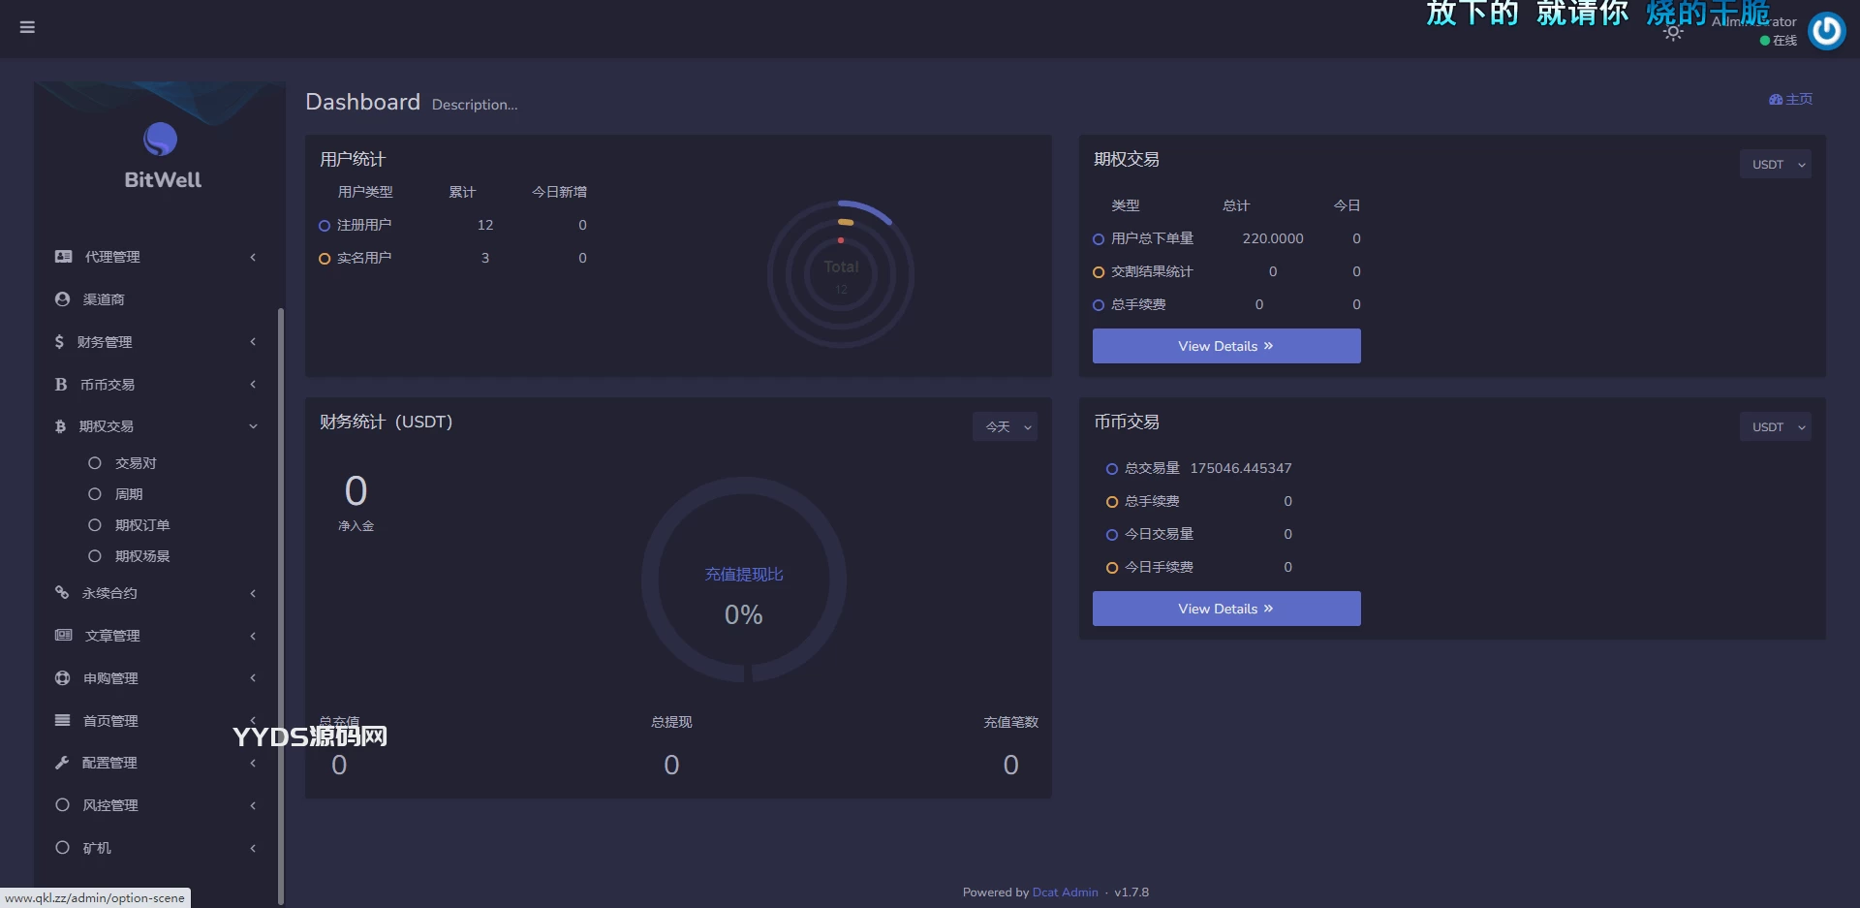This screenshot has width=1860, height=908.
Task: Click View Details under 期权交易
Action: point(1225,346)
